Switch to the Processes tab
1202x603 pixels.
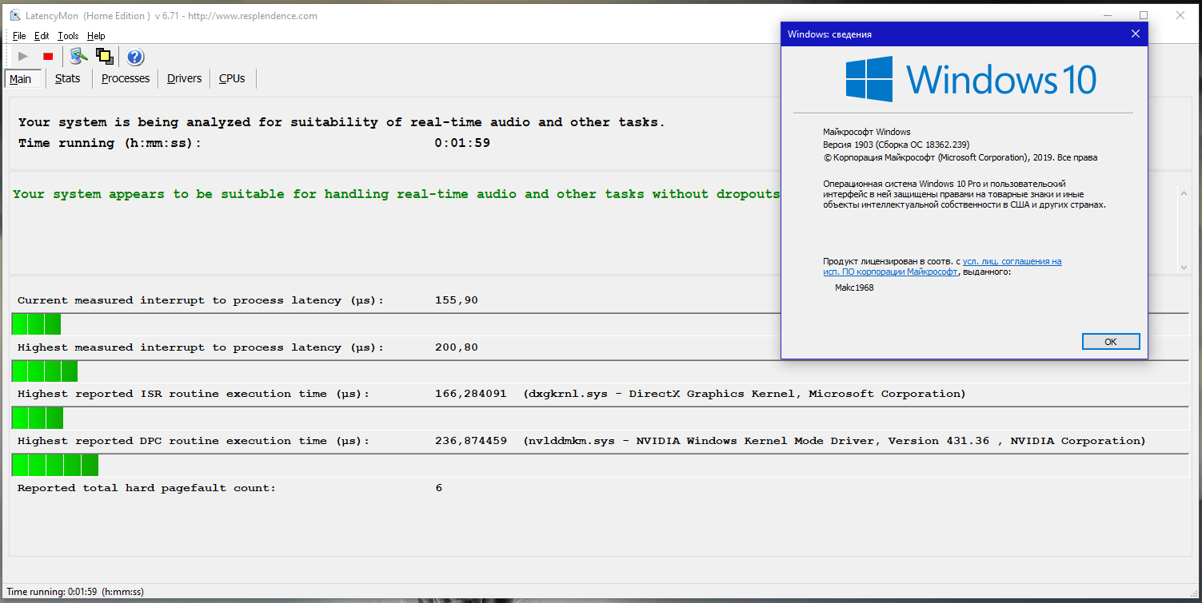click(x=126, y=78)
